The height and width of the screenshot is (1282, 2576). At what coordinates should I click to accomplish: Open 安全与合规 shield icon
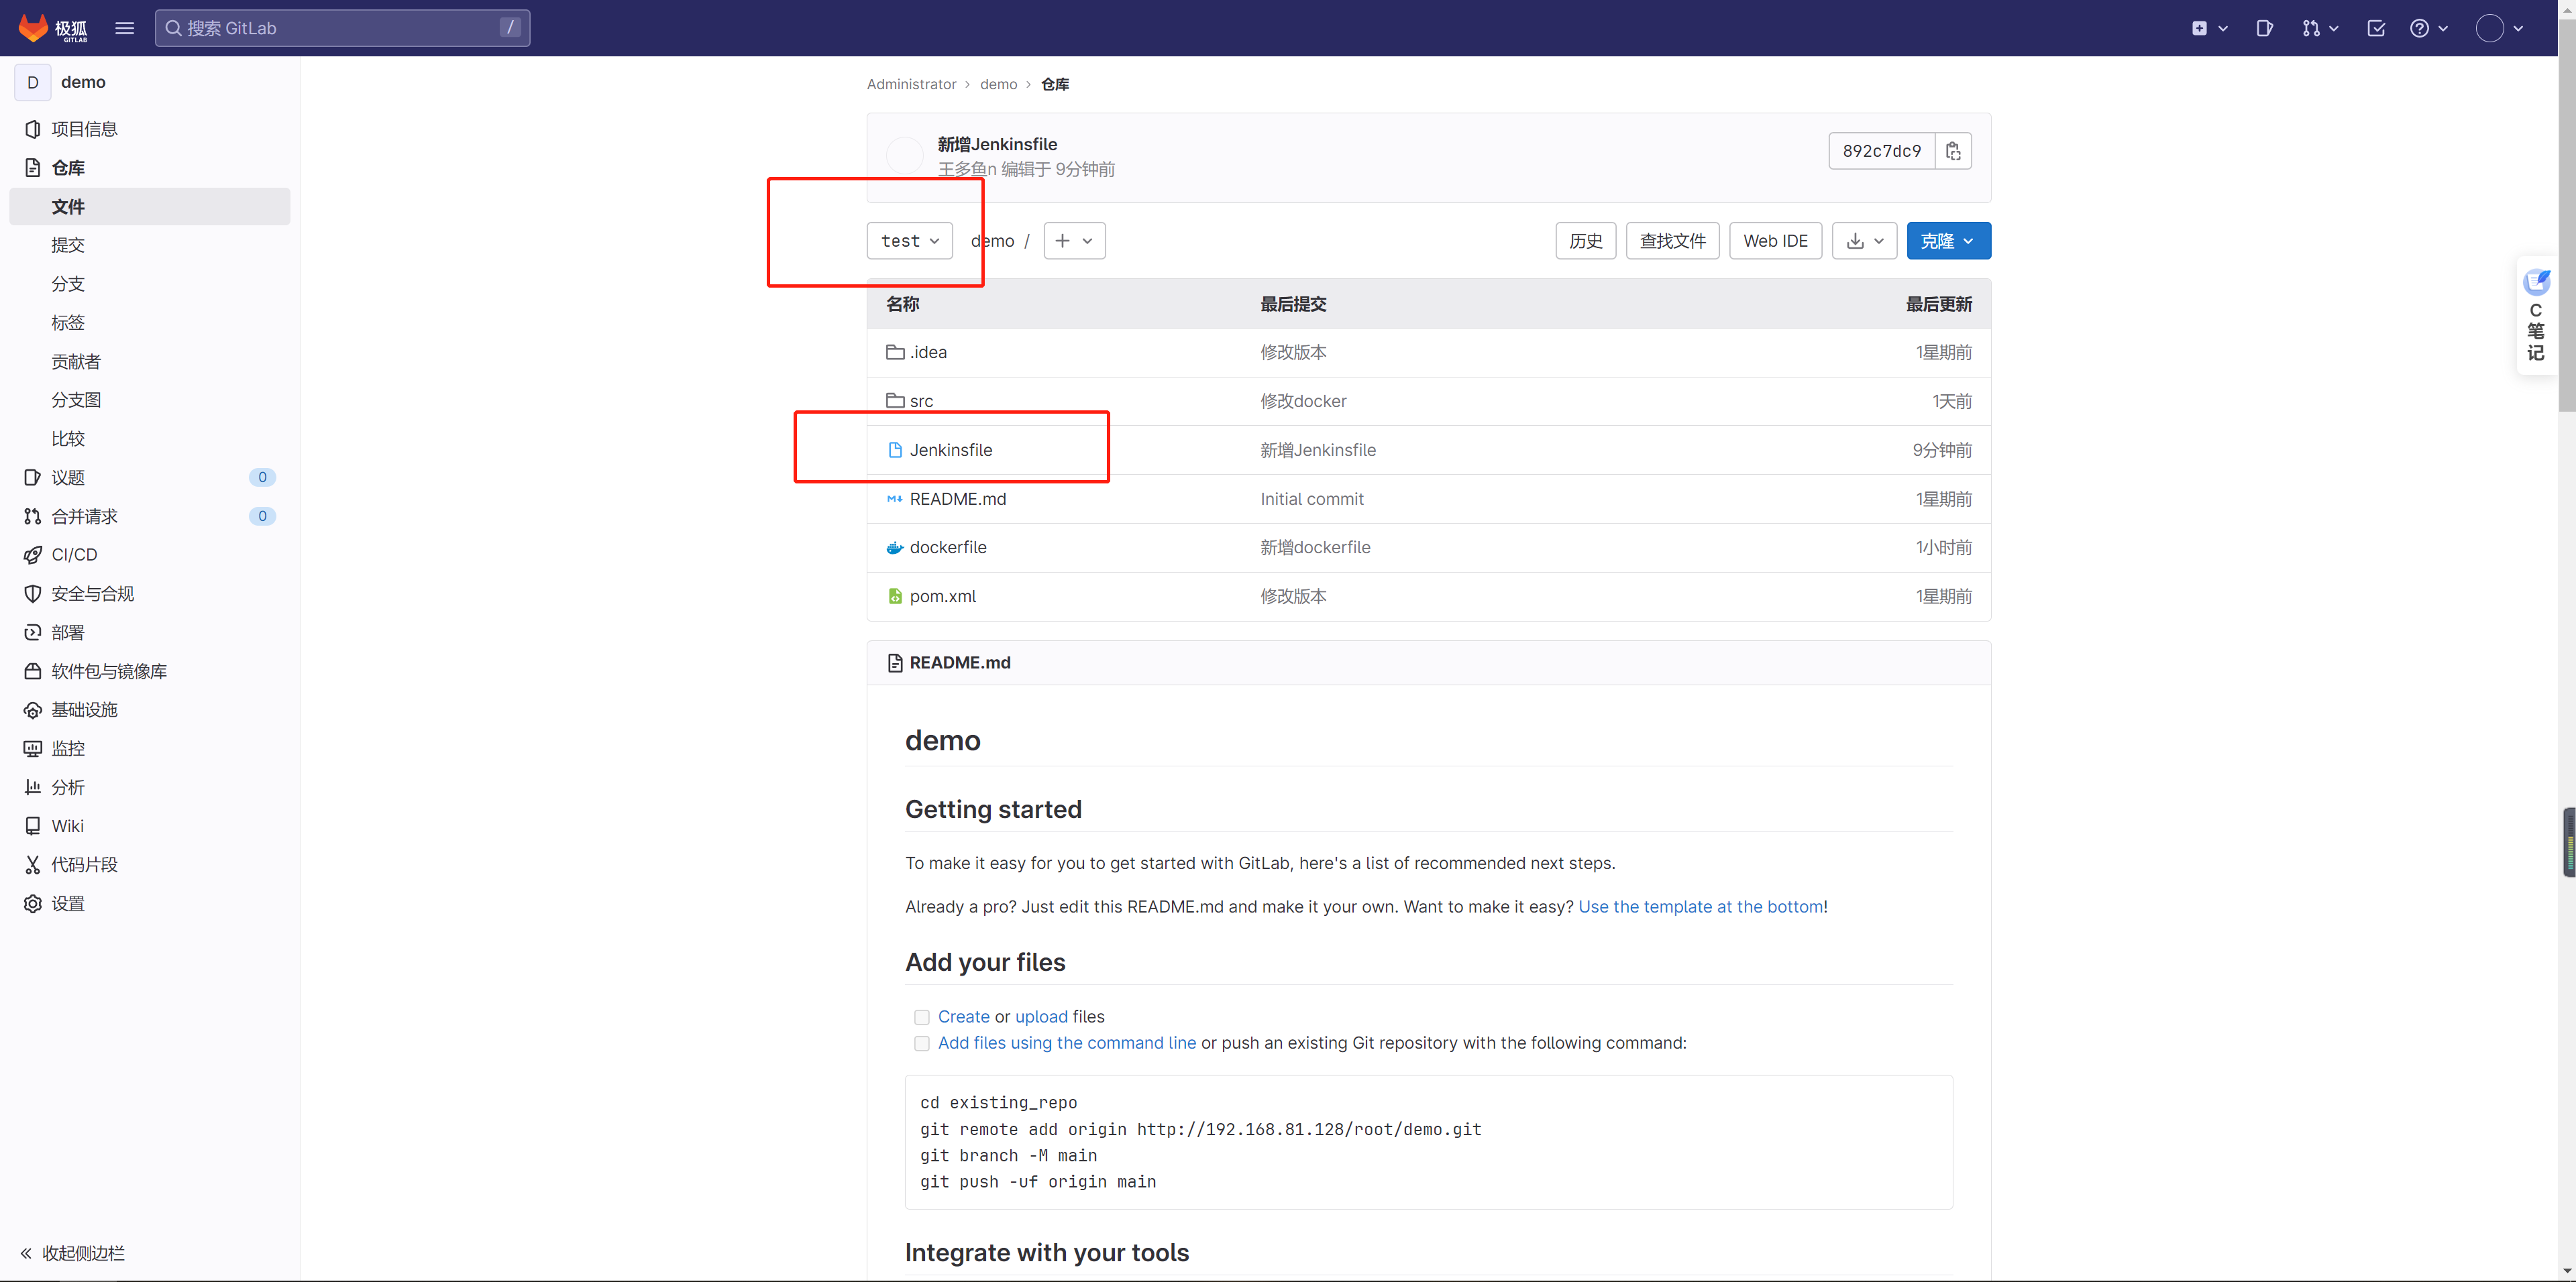33,593
